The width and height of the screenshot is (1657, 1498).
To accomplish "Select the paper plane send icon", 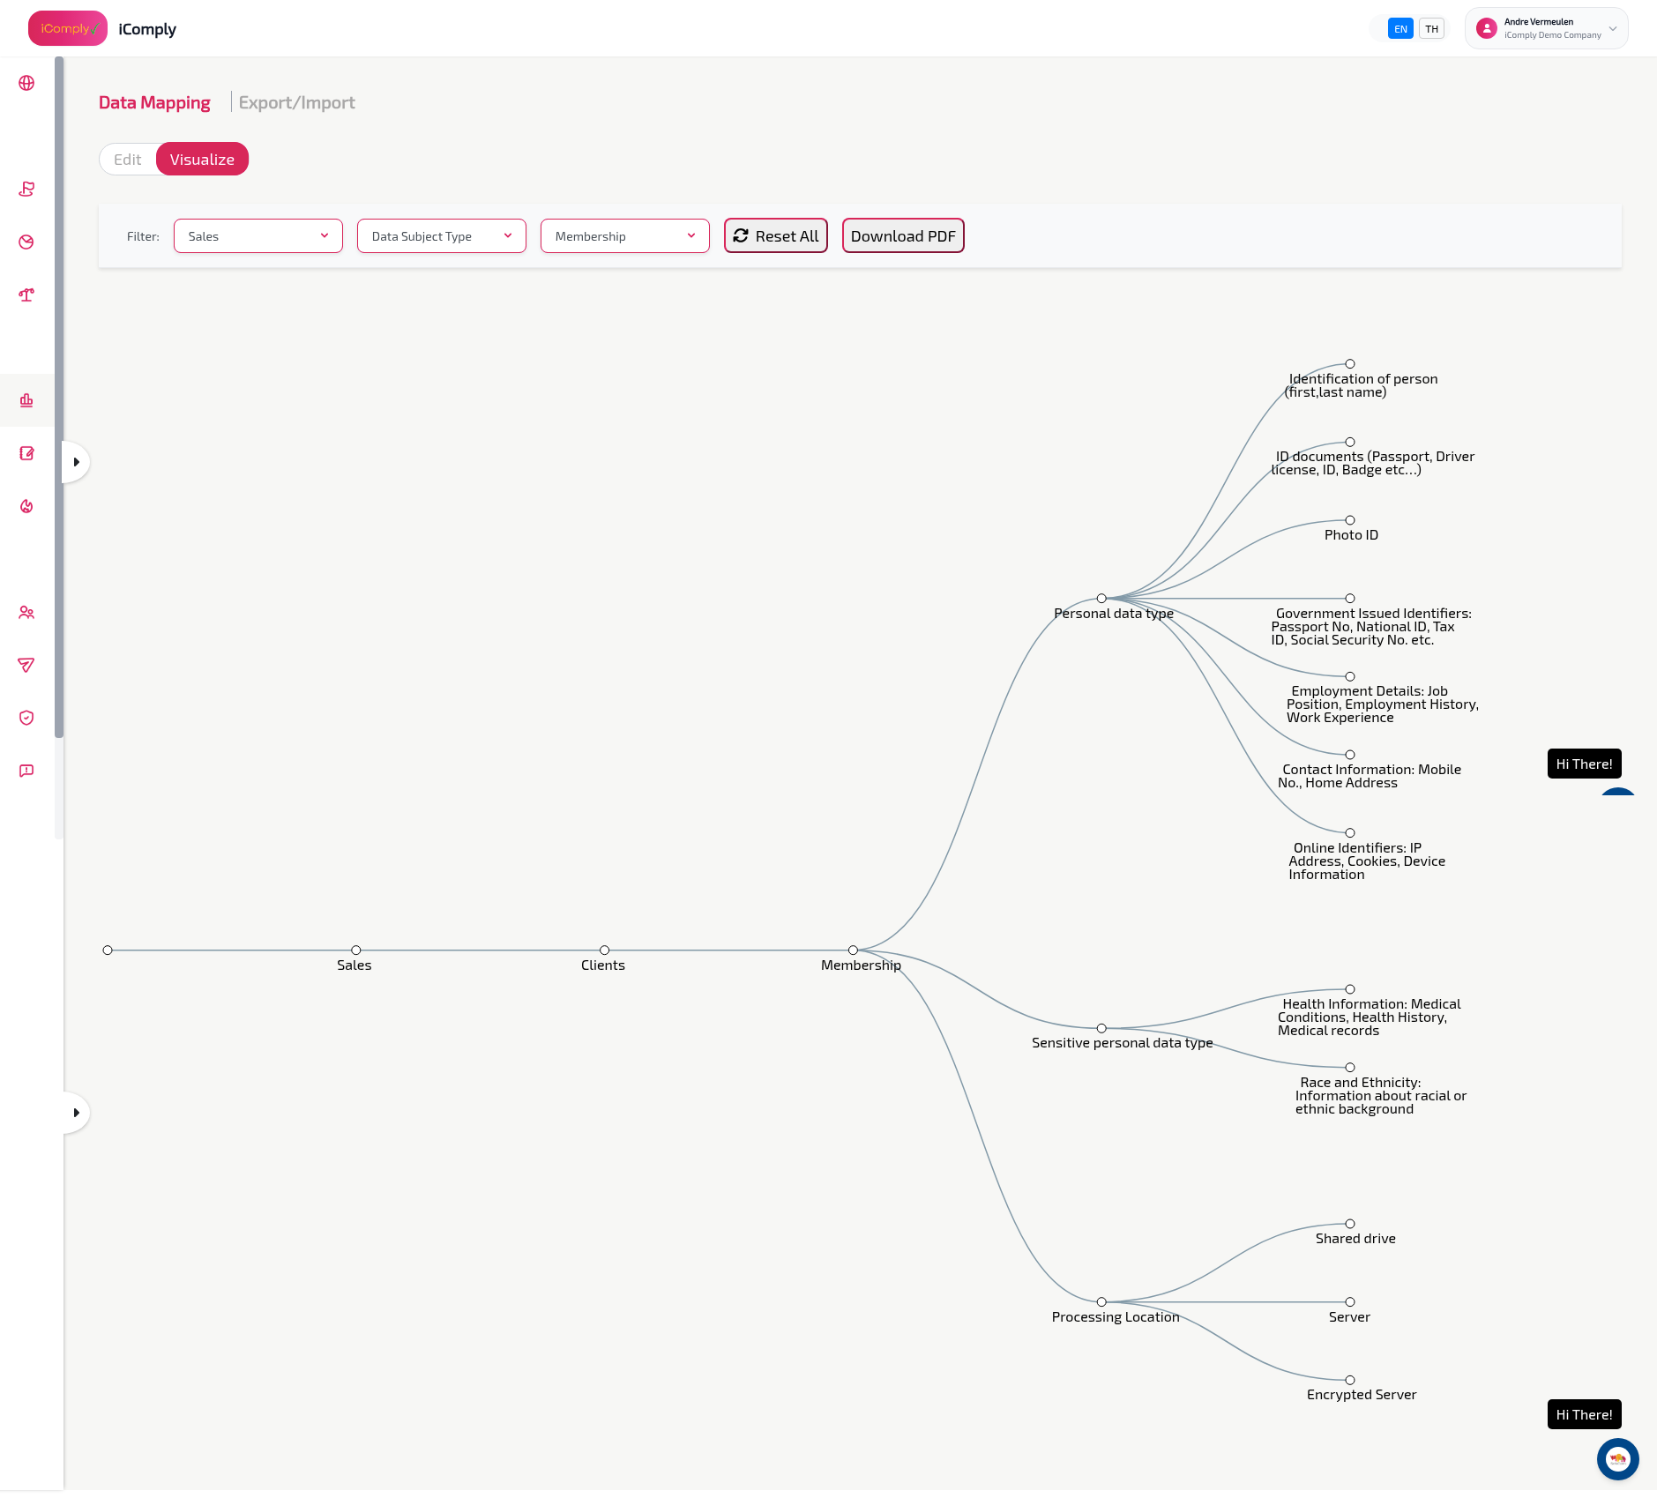I will [x=26, y=665].
